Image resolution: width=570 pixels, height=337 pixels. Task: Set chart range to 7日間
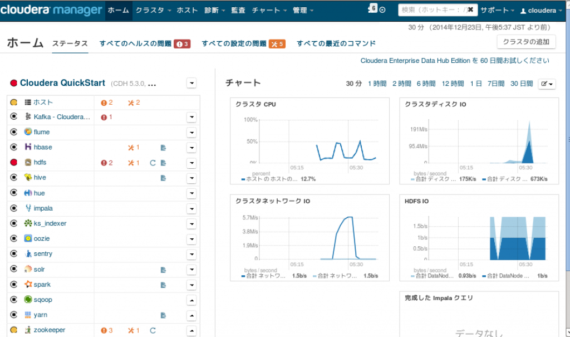(496, 84)
